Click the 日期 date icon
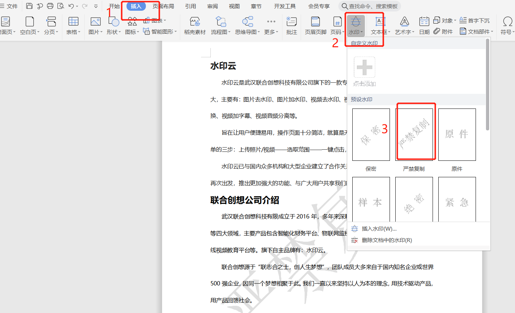Screen dimensions: 515x313 424,22
